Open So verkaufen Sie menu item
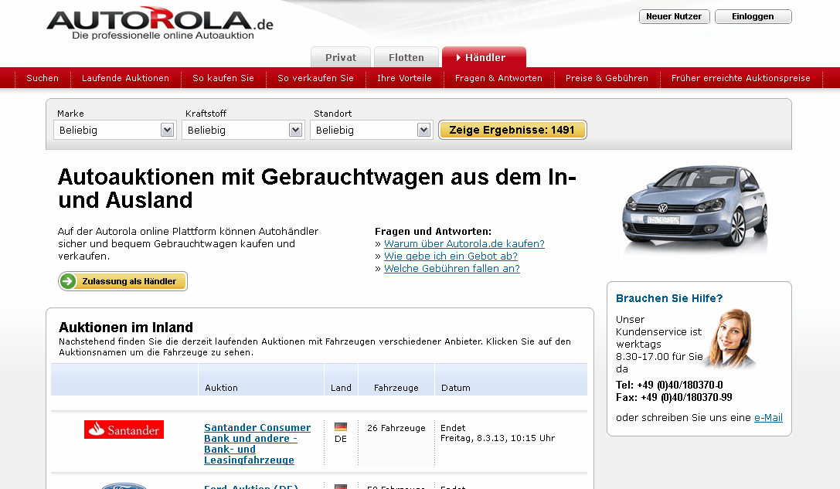The image size is (840, 489). point(315,78)
